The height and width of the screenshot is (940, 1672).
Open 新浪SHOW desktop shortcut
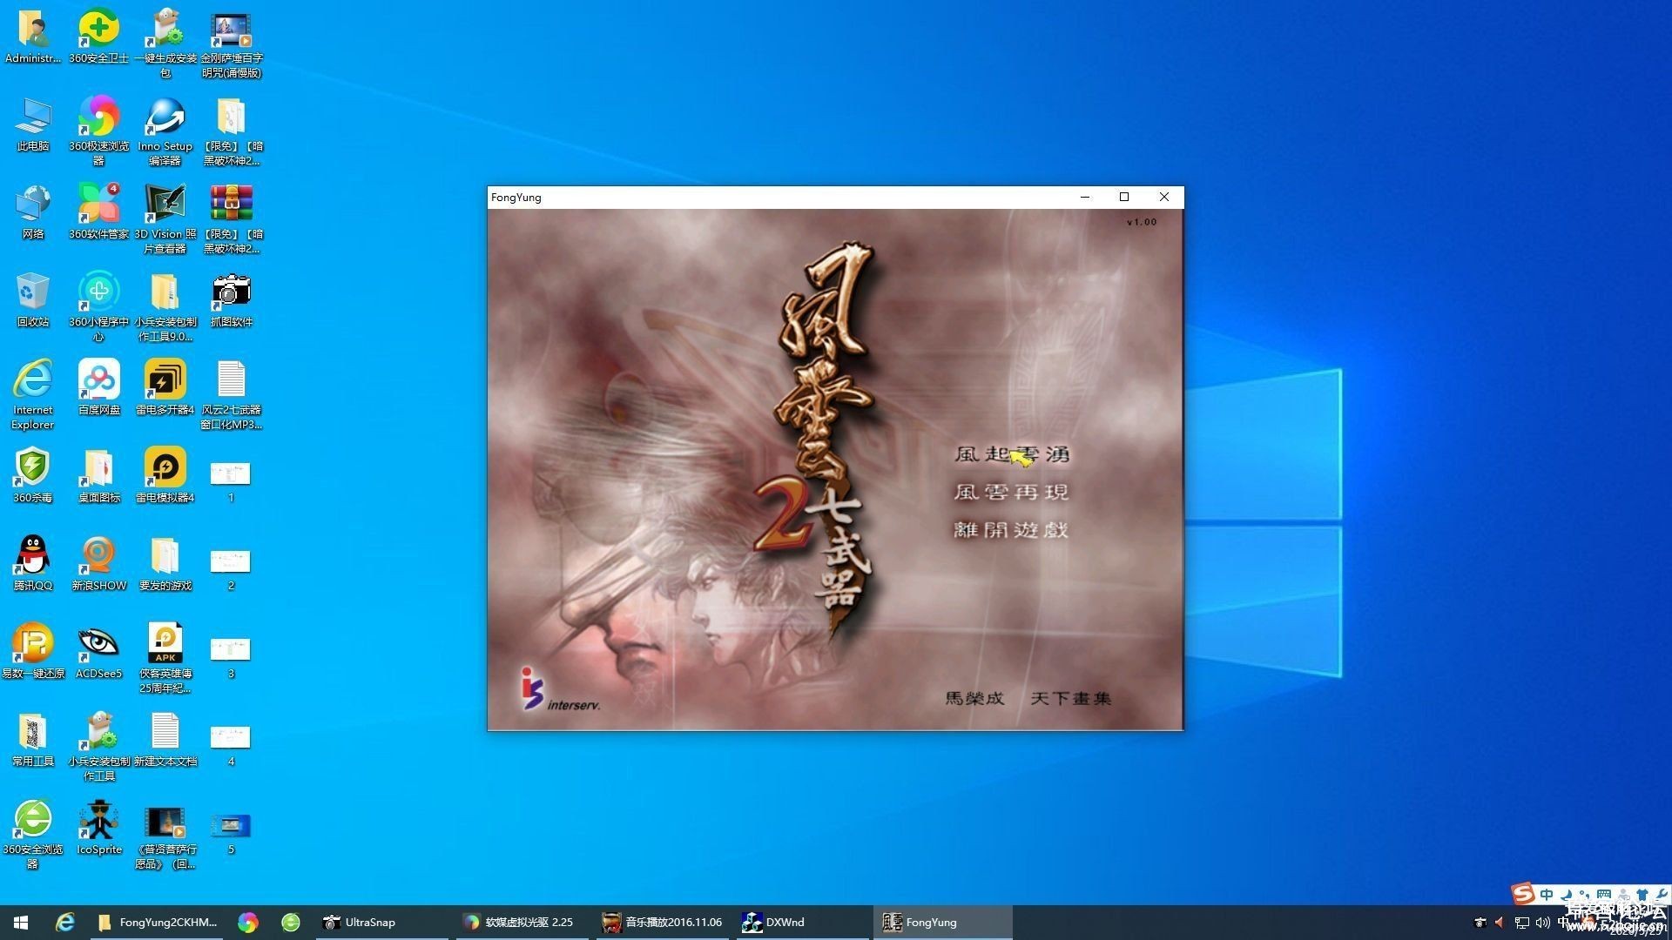pos(98,564)
